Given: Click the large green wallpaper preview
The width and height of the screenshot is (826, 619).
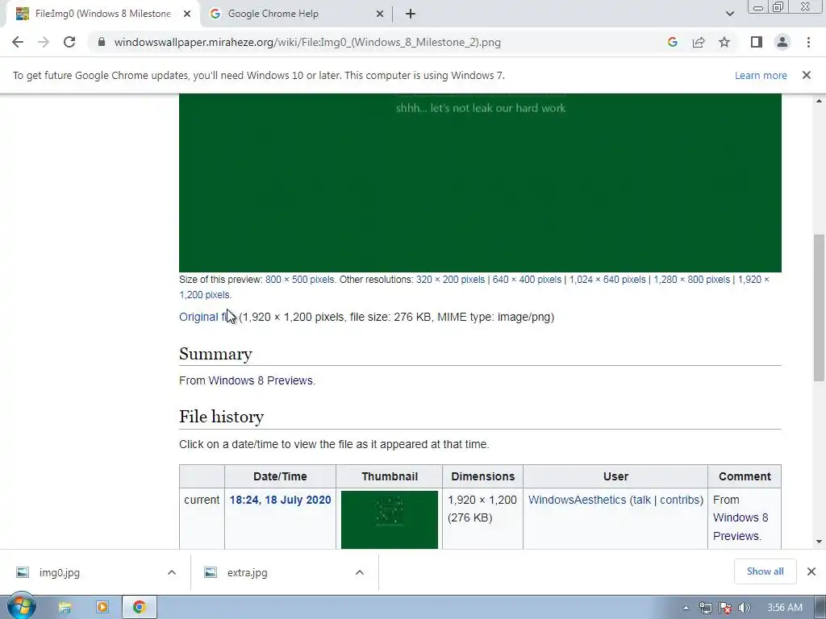Looking at the screenshot, I should point(480,183).
